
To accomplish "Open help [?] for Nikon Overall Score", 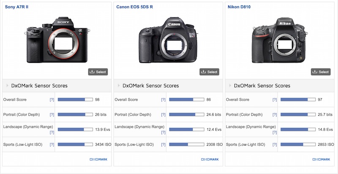I will [x=275, y=100].
